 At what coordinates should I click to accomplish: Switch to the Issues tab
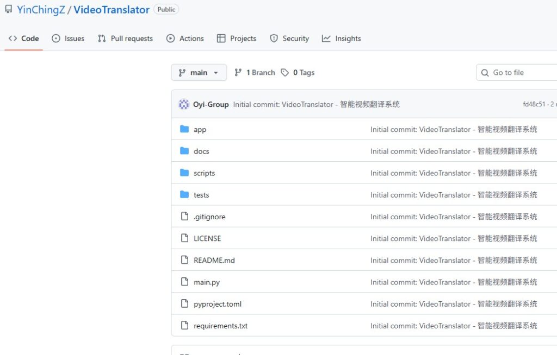(x=68, y=39)
